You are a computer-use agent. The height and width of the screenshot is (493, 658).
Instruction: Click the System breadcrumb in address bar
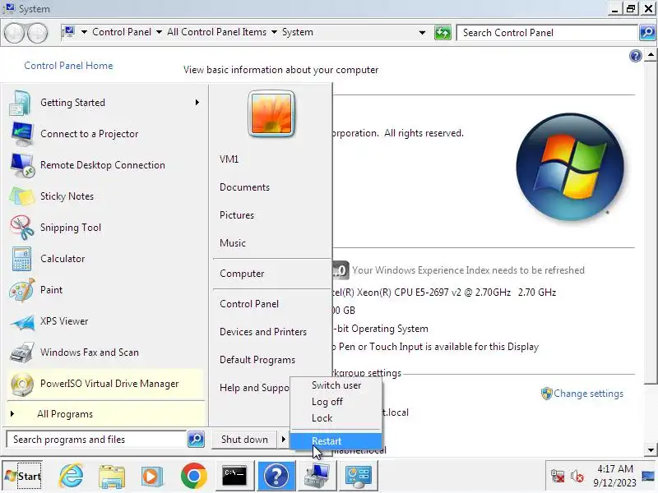298,32
